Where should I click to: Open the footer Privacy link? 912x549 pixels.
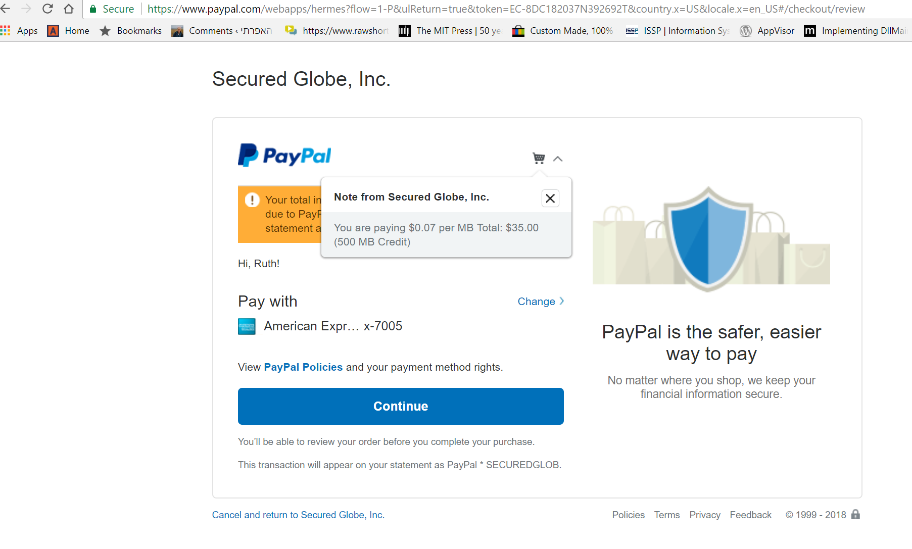705,515
